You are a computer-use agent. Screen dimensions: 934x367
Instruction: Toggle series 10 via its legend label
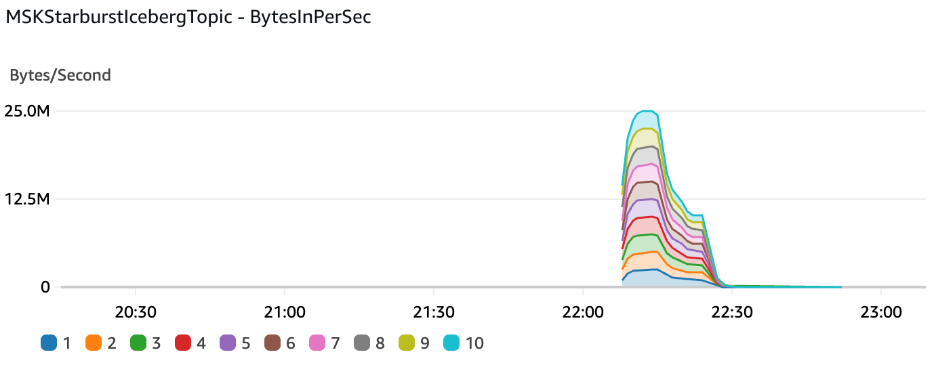[475, 343]
